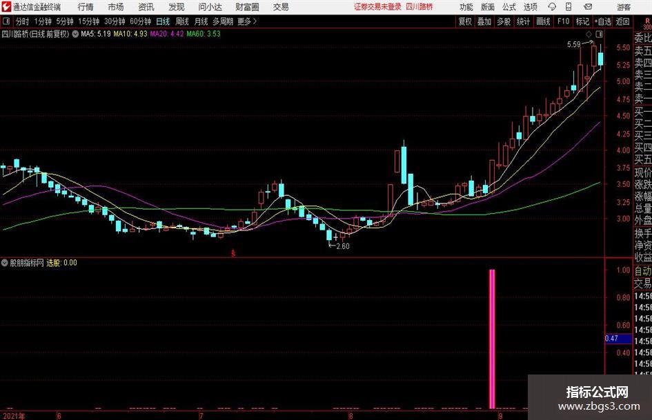
Task: Switch to 15分钟 period
Action: pyautogui.click(x=88, y=21)
